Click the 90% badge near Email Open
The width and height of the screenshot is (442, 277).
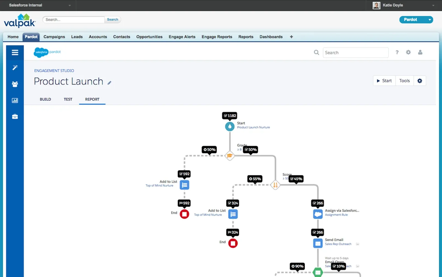[297, 266]
